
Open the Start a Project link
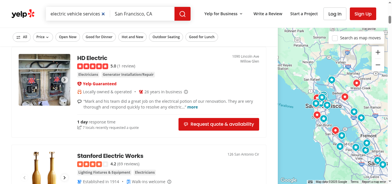point(304,14)
